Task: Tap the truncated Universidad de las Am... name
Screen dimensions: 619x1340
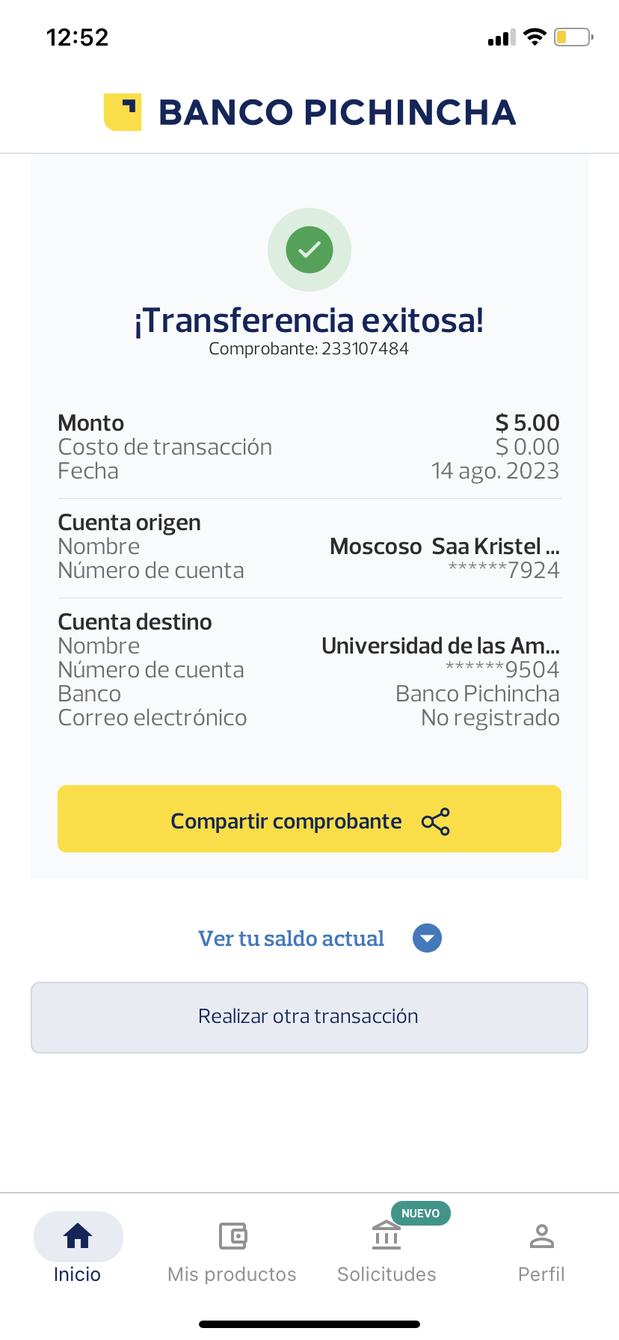Action: pyautogui.click(x=440, y=646)
